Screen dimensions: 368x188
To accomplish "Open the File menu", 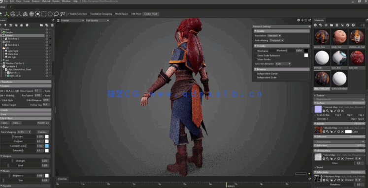I will tap(6, 1).
